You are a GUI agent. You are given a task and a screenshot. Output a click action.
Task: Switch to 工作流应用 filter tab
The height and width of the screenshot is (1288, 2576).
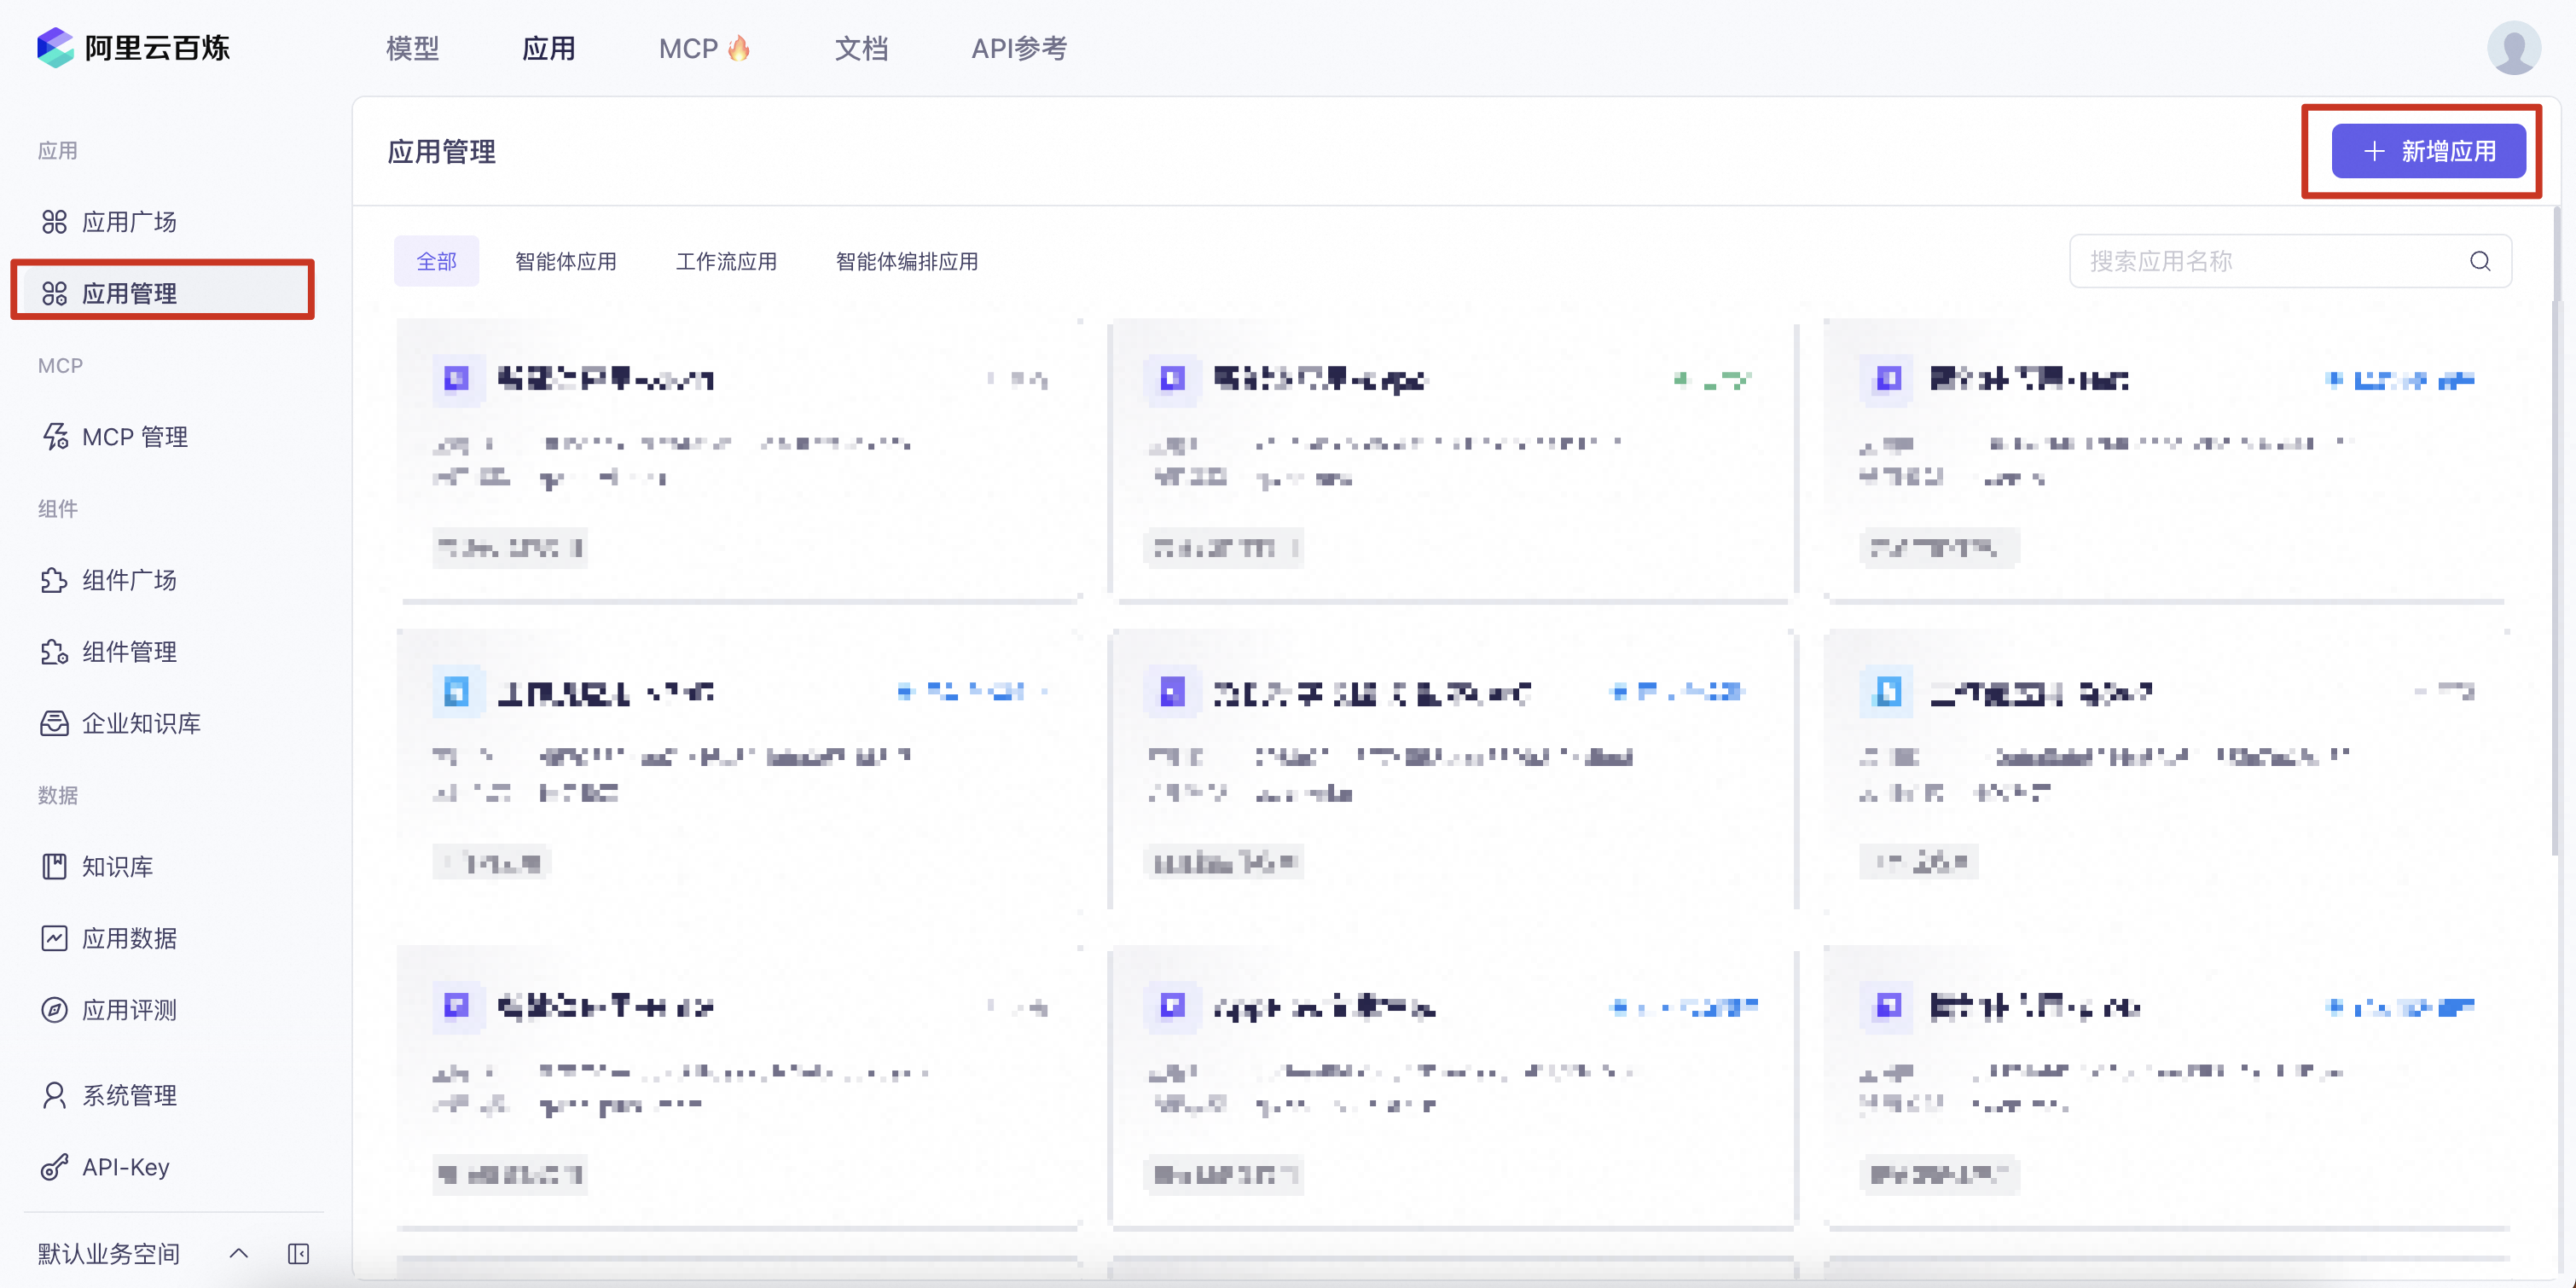[x=726, y=261]
